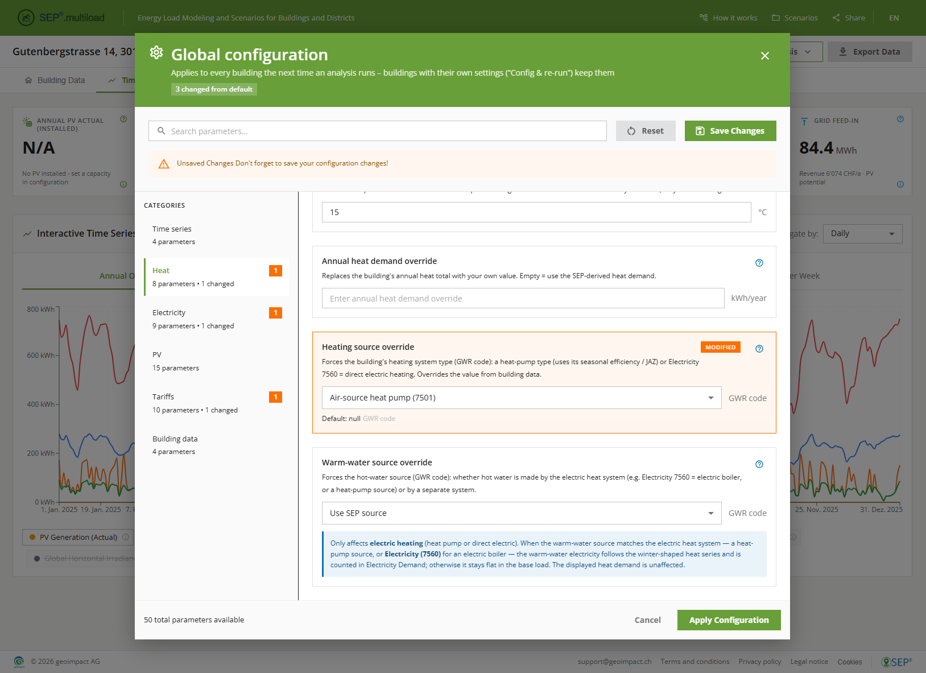Click the unsaved changes warning icon
The image size is (926, 673).
(x=164, y=164)
